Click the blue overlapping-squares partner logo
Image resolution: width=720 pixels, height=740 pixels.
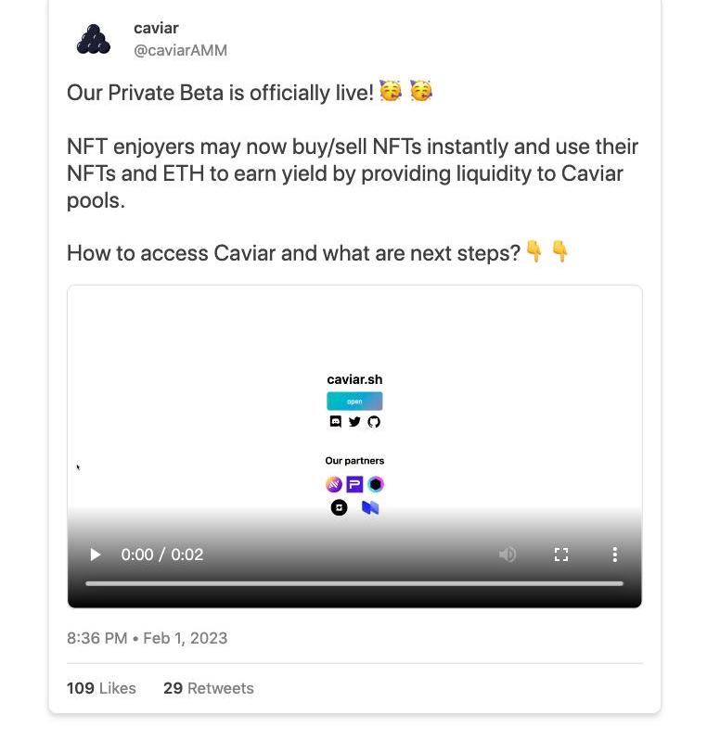coord(370,508)
